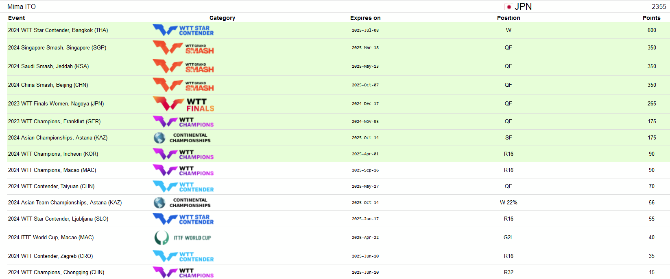Select 2024 WTT Star Contender, Ljubljana (SLO)
Viewport: 670px width, 279px height.
[x=58, y=219]
